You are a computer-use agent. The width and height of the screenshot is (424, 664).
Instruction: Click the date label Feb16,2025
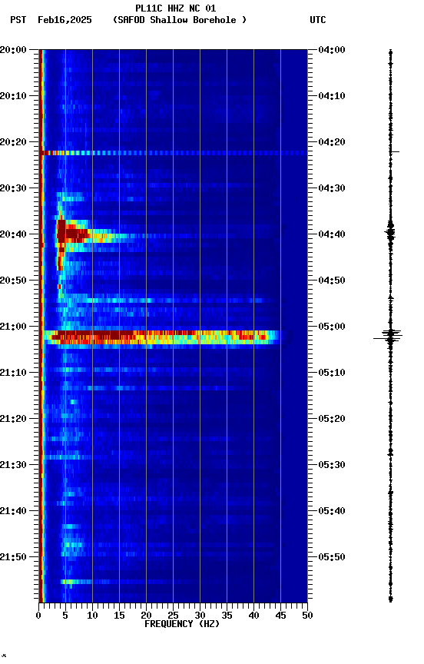click(65, 20)
